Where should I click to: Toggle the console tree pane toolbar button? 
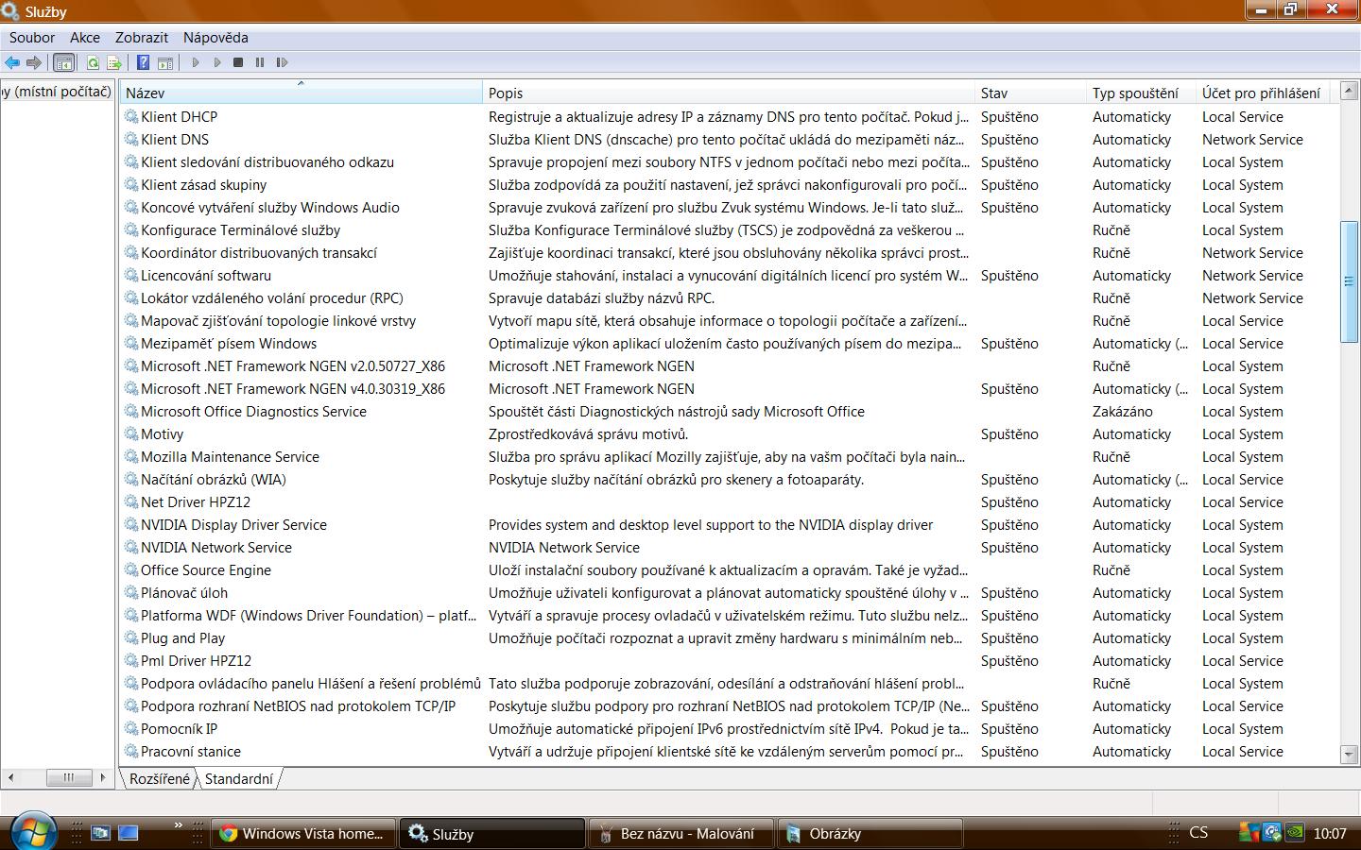point(64,62)
